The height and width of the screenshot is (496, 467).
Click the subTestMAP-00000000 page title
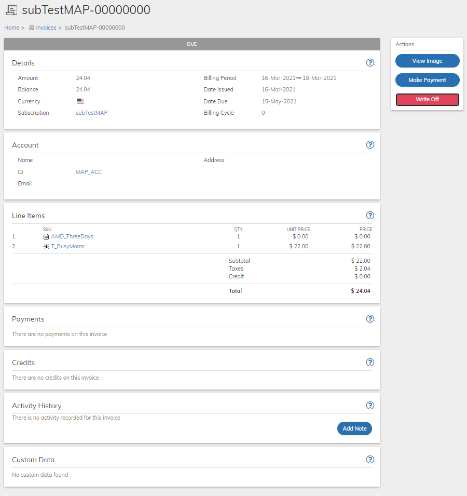(86, 10)
